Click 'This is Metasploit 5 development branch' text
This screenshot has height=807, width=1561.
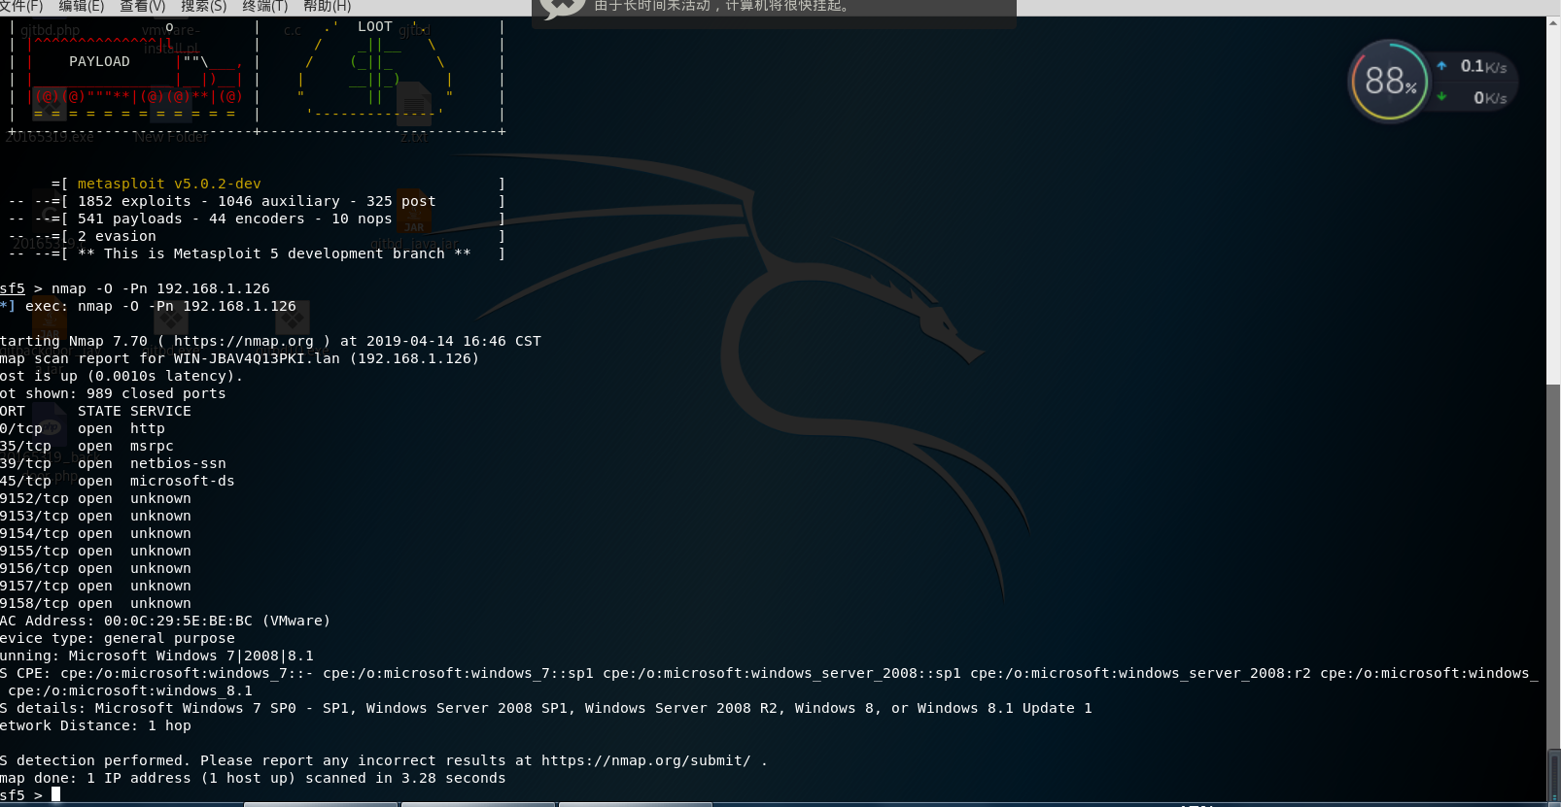click(x=274, y=253)
